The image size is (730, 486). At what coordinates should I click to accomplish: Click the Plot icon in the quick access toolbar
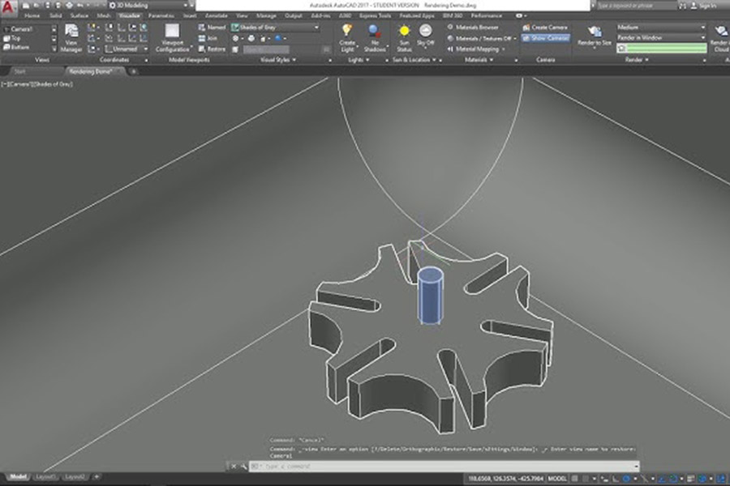(69, 6)
